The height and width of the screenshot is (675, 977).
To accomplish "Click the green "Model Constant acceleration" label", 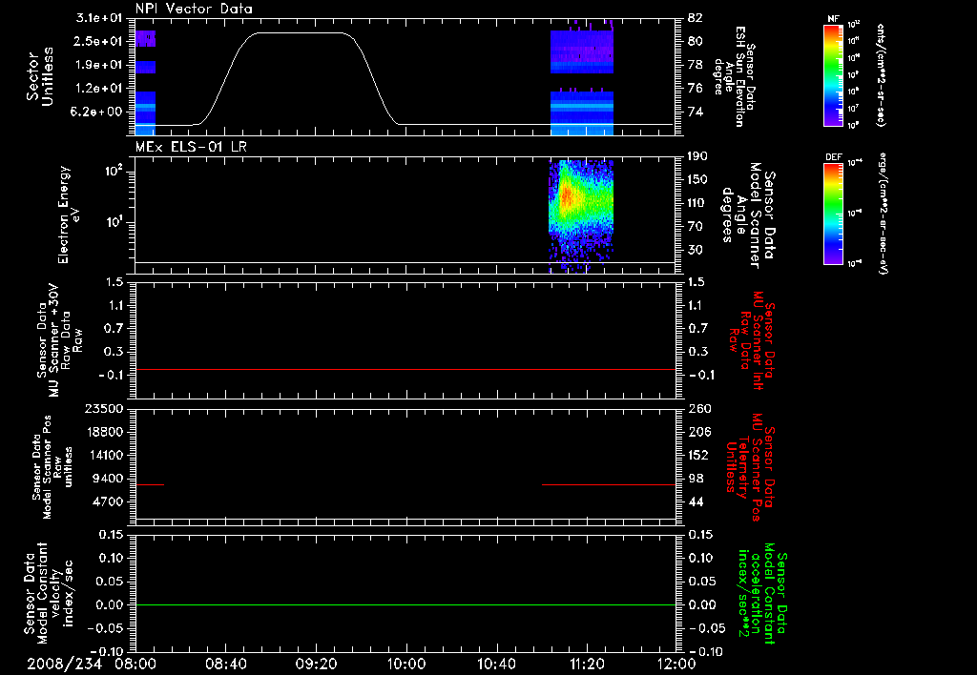I will coord(762,595).
